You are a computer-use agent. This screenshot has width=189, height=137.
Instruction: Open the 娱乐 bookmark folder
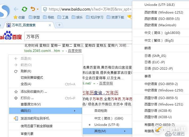pyautogui.click(x=77, y=17)
